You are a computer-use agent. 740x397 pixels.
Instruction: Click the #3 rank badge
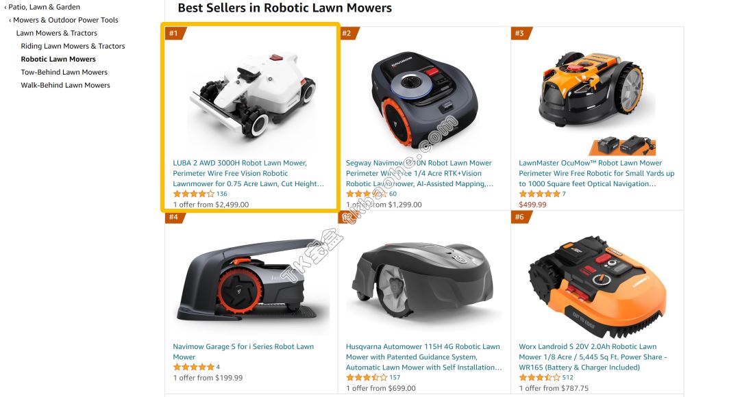point(521,34)
